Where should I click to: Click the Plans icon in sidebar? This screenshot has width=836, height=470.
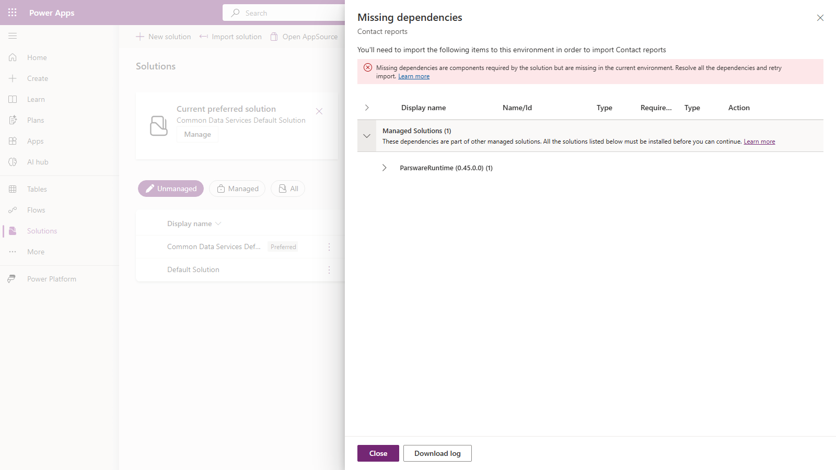click(13, 120)
